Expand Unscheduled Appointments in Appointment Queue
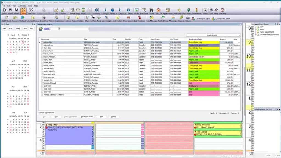The image size is (281, 158). (x=256, y=35)
